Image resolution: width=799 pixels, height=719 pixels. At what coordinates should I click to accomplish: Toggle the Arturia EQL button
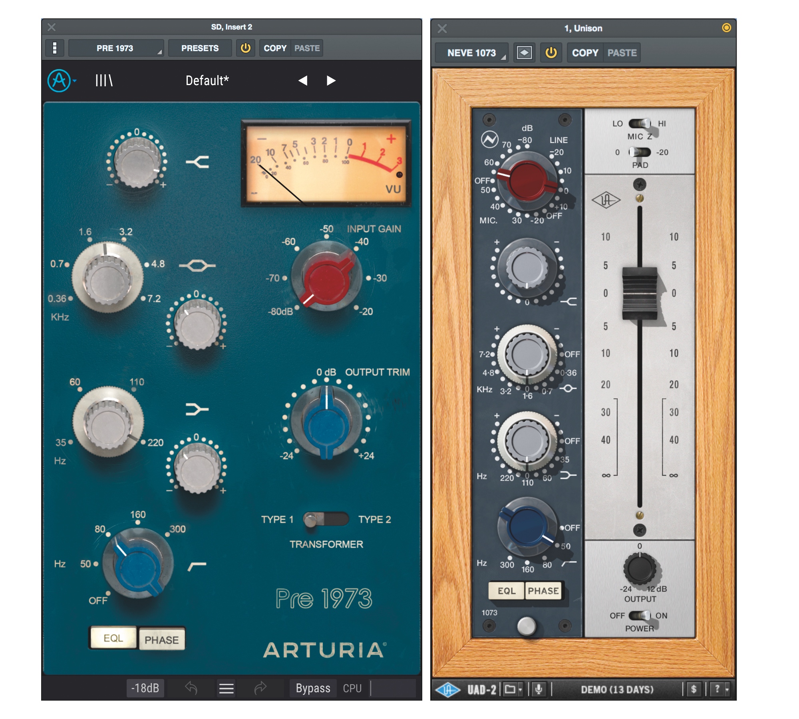pos(113,638)
